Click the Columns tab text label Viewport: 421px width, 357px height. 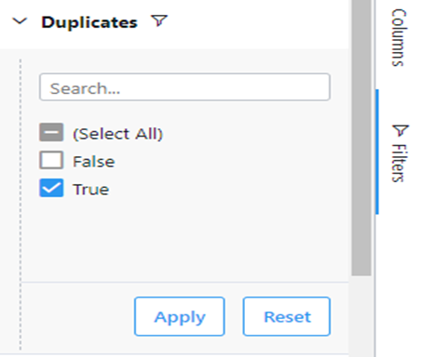(399, 38)
